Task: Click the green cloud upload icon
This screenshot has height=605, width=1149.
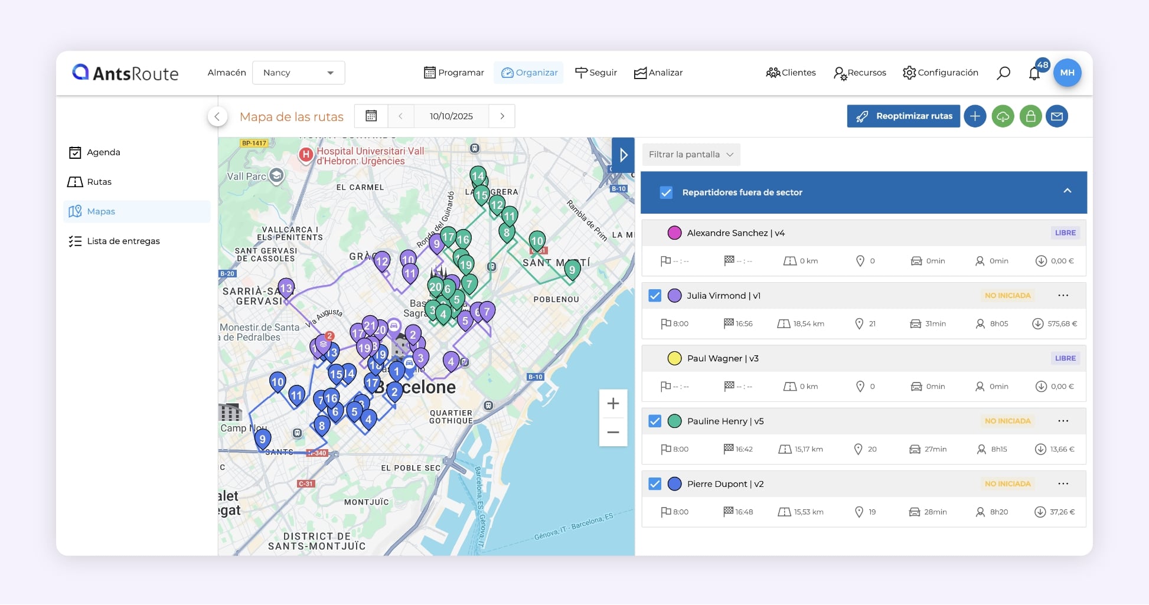Action: pos(1003,116)
